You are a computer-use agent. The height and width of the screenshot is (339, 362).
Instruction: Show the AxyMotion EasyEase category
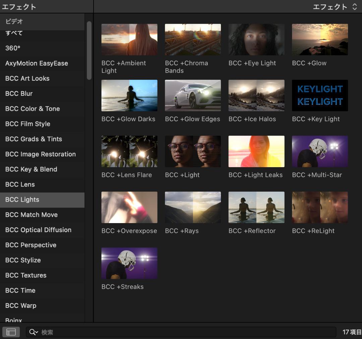coord(37,63)
